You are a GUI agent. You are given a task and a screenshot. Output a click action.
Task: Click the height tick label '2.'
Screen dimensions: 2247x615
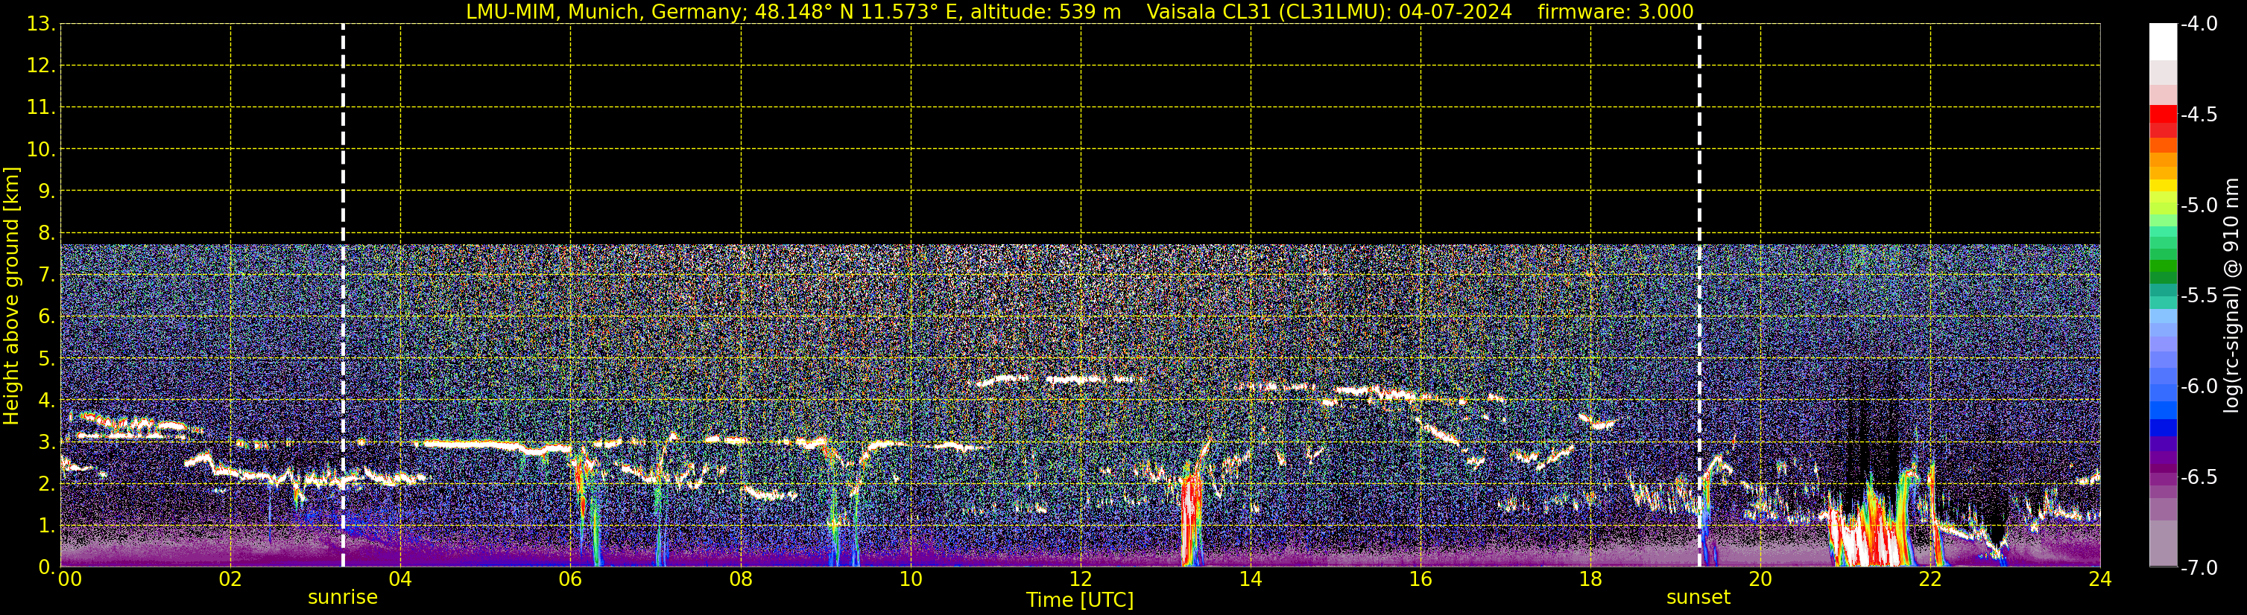pos(45,483)
